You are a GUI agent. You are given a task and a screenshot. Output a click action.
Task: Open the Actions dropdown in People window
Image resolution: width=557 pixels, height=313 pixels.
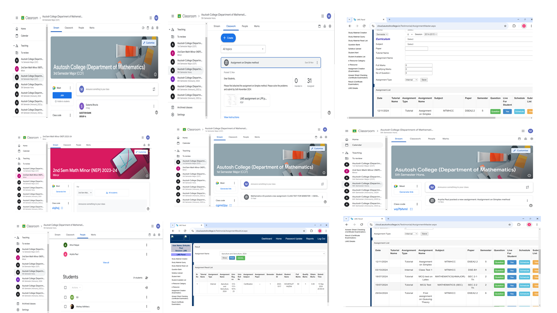click(x=77, y=287)
